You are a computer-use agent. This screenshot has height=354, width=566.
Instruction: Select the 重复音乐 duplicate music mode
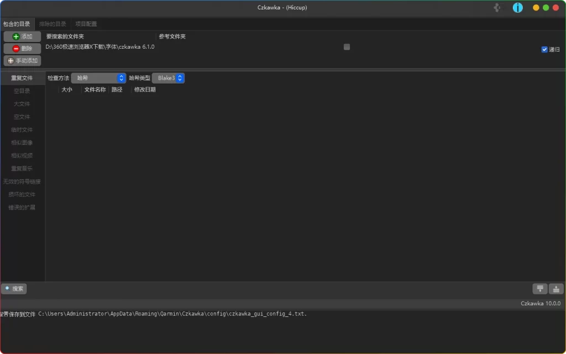pyautogui.click(x=23, y=168)
